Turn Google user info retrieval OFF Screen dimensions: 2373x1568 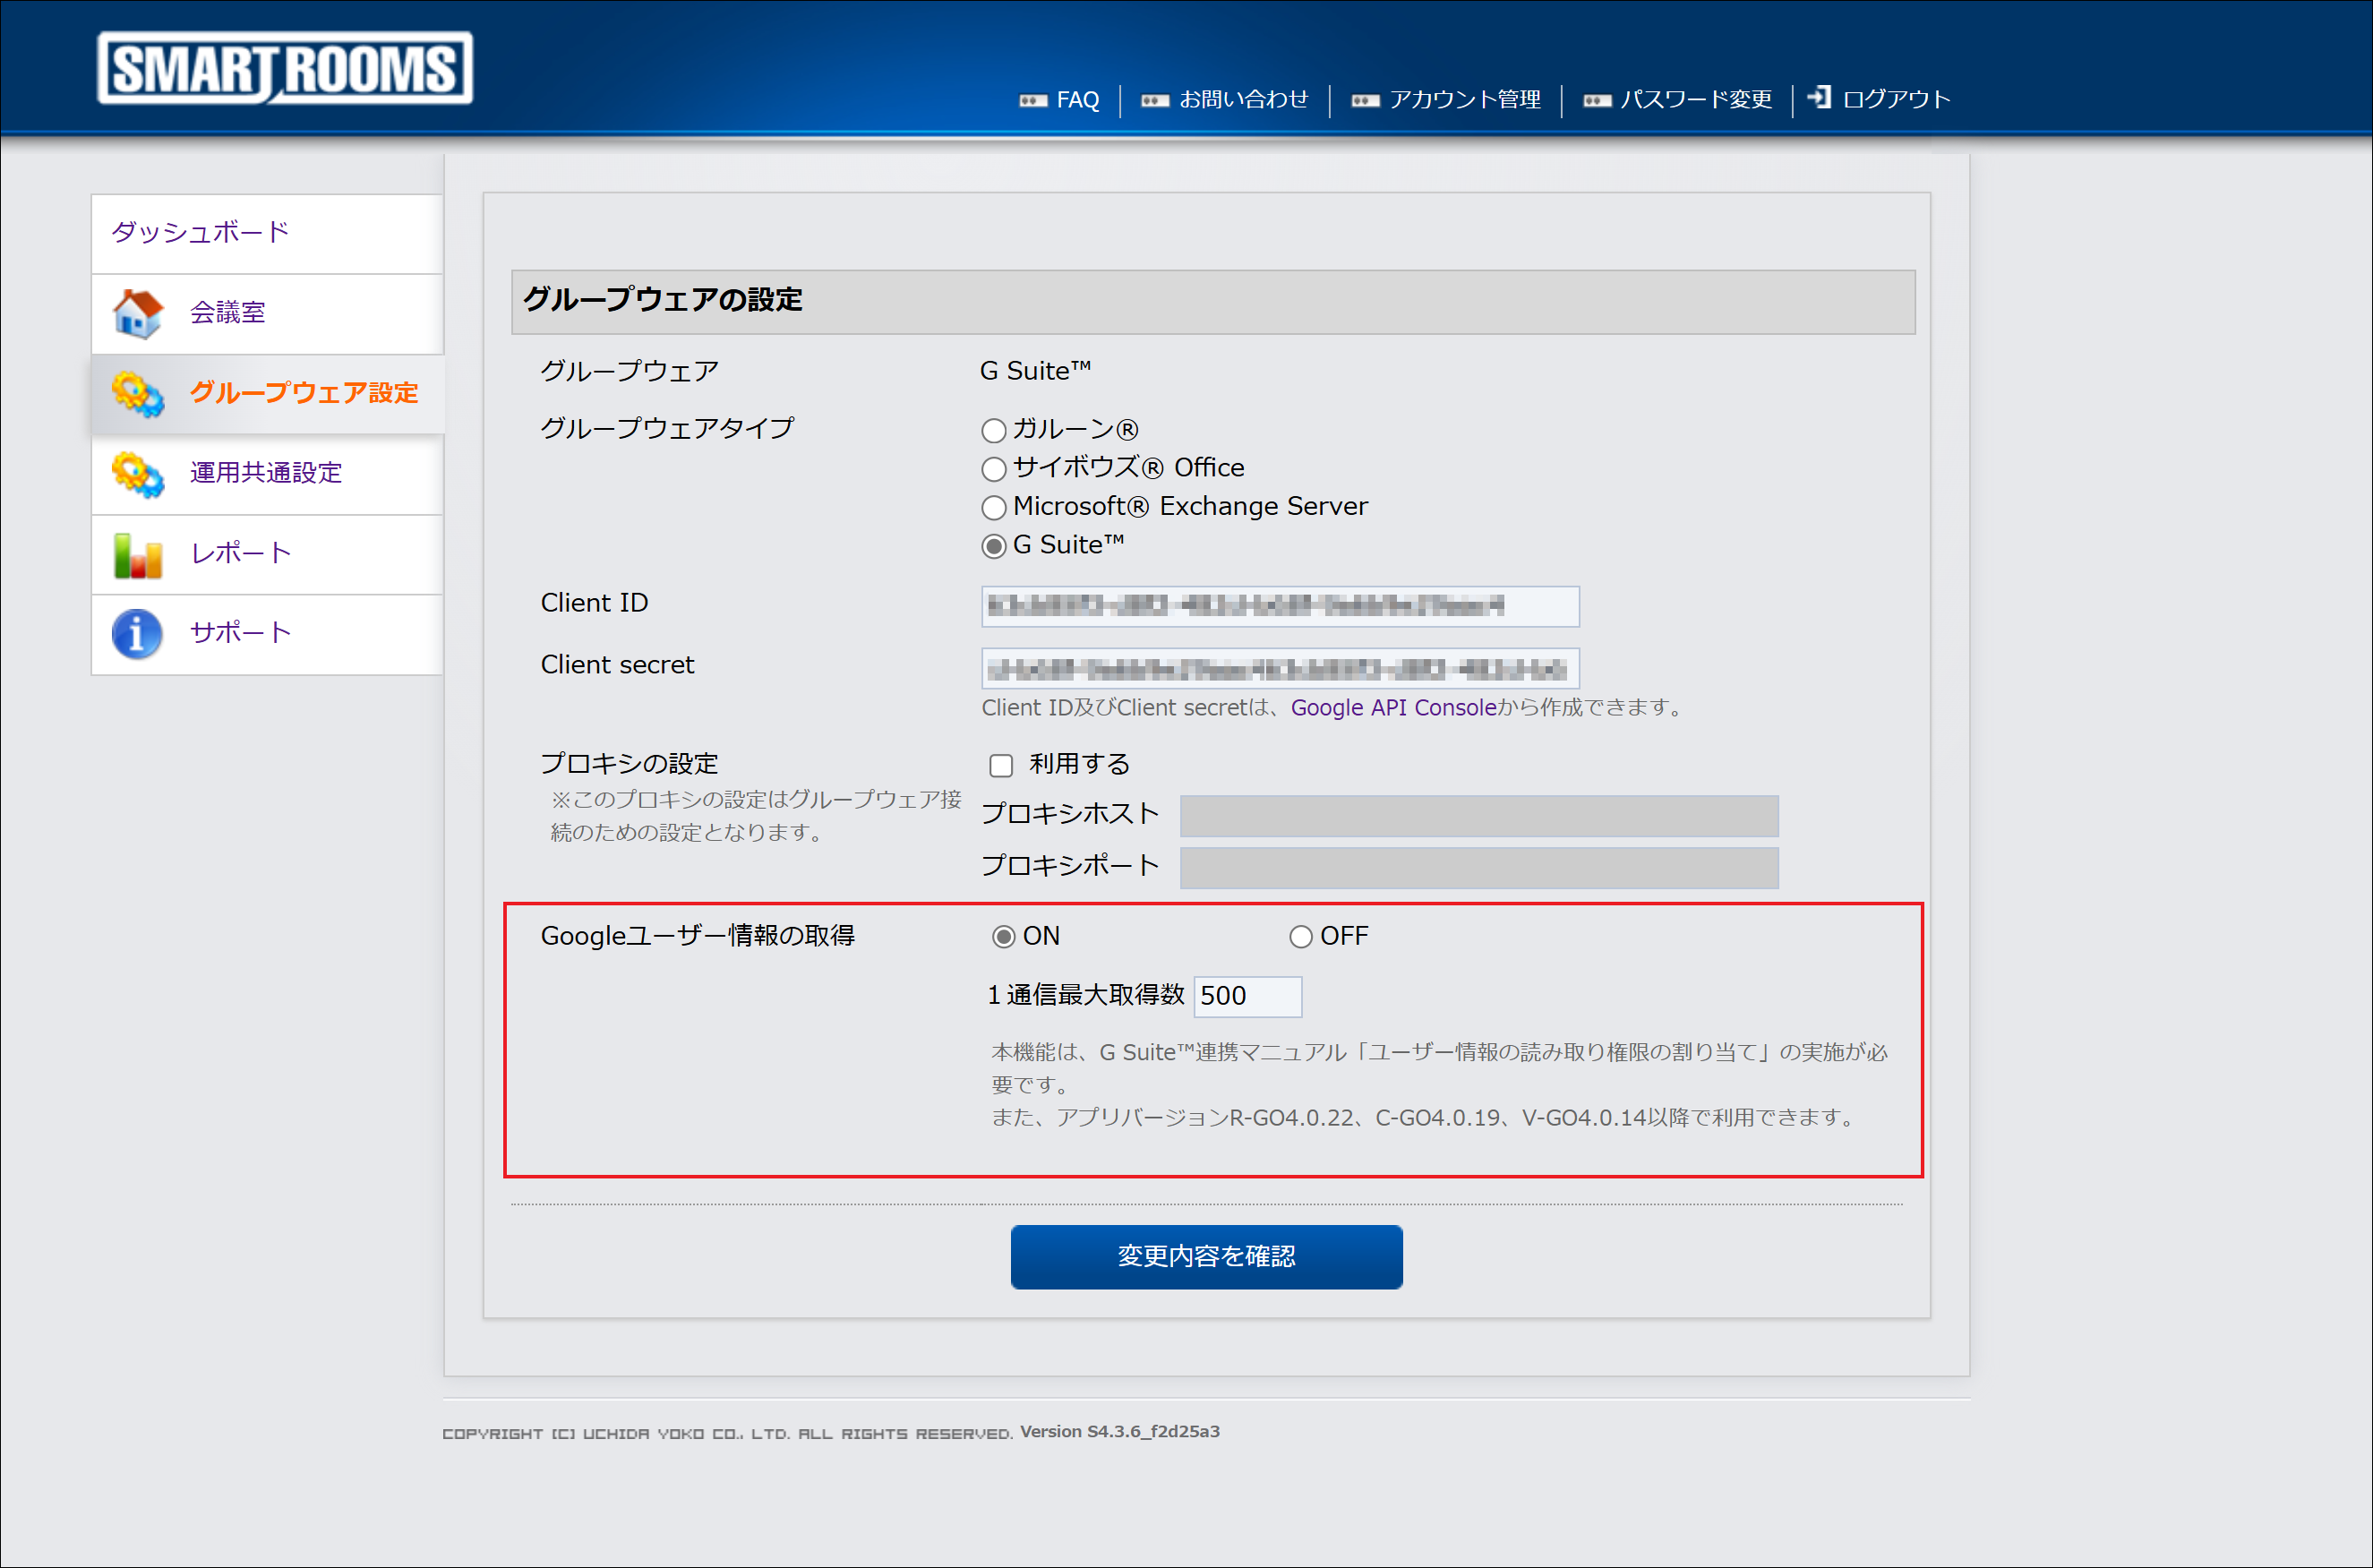[x=1300, y=937]
